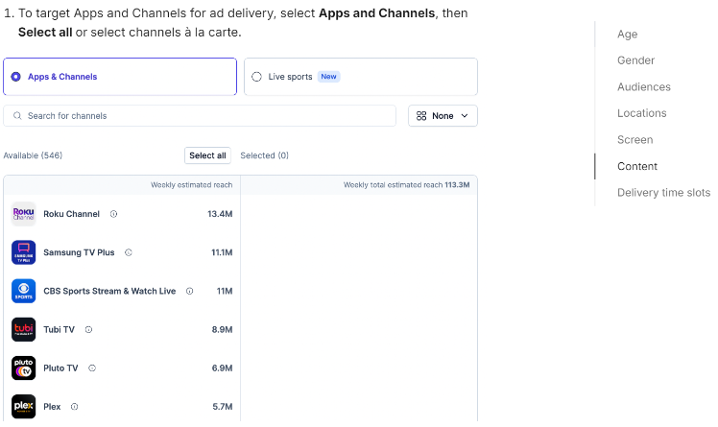718x427 pixels.
Task: Click the CBS Sports logo icon
Action: 23,291
